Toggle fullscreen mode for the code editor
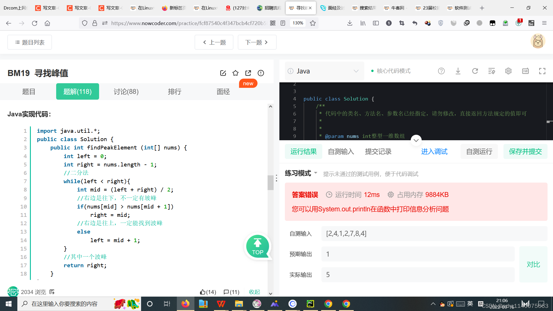This screenshot has height=311, width=553. point(542,71)
